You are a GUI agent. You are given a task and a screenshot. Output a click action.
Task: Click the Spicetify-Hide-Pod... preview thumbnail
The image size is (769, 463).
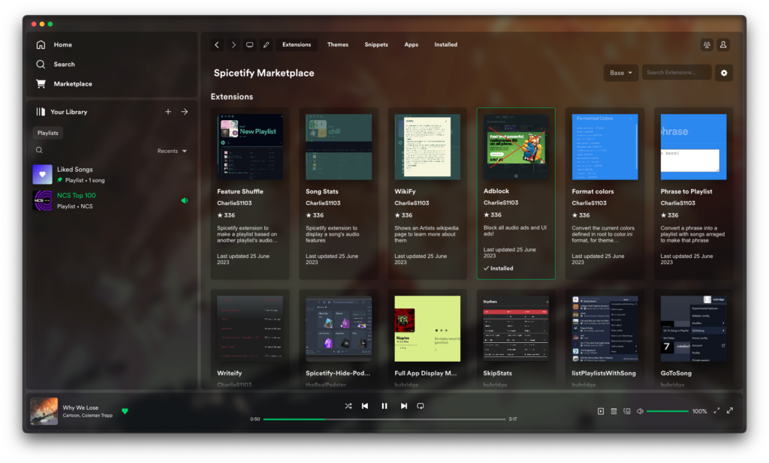339,328
